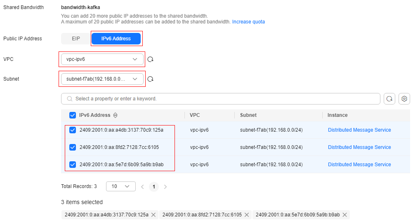The height and width of the screenshot is (223, 413).
Task: Remove 2409:2001:0:aa:5e7d:6b09:5a9b:b9ab selected tag
Action: pyautogui.click(x=345, y=215)
